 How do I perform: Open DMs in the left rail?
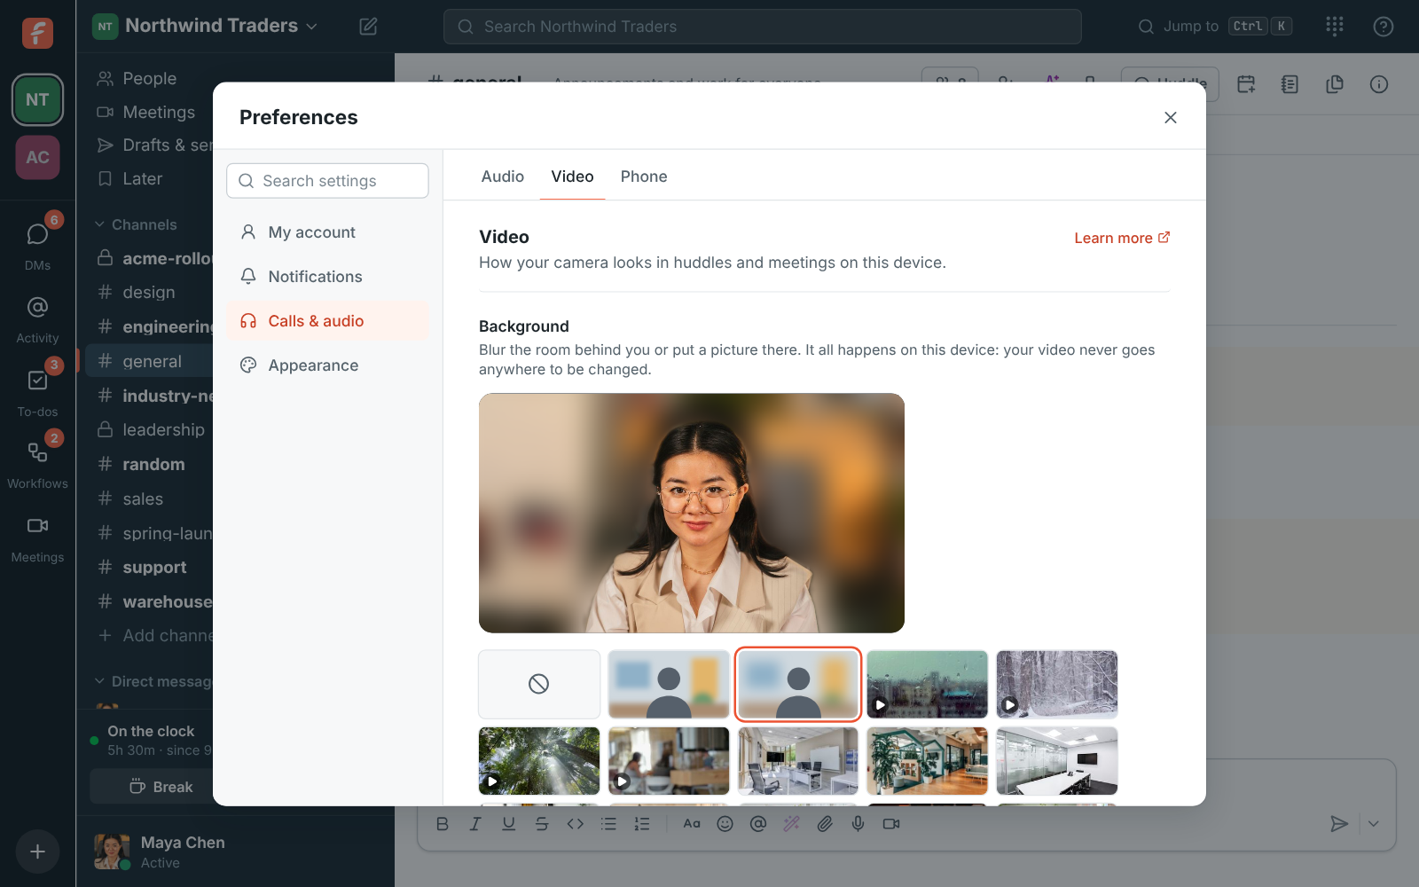[37, 244]
